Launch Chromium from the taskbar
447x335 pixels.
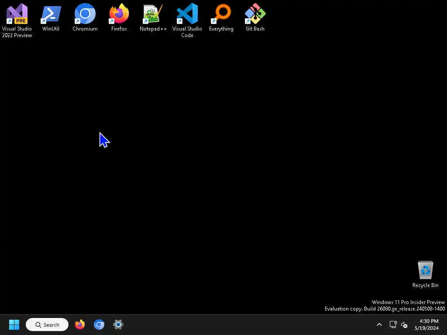pos(99,325)
